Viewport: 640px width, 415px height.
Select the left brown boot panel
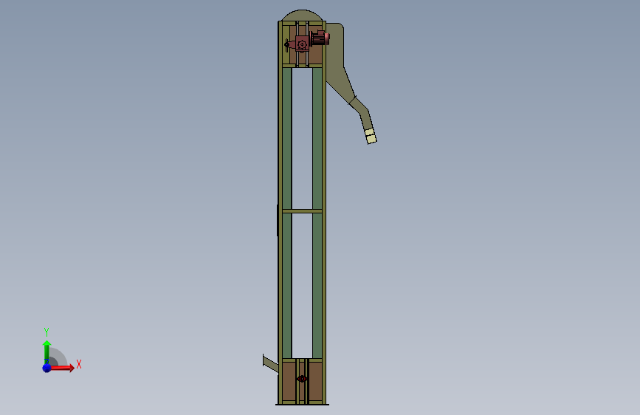click(x=289, y=382)
